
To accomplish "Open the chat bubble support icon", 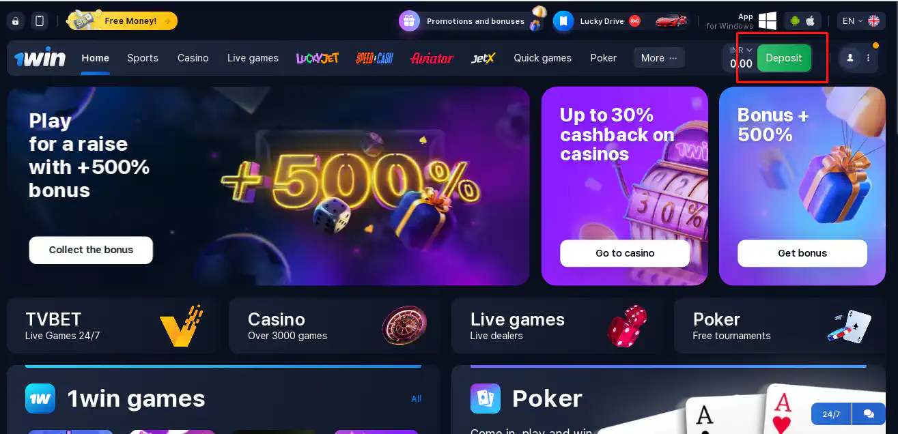I will (x=869, y=414).
